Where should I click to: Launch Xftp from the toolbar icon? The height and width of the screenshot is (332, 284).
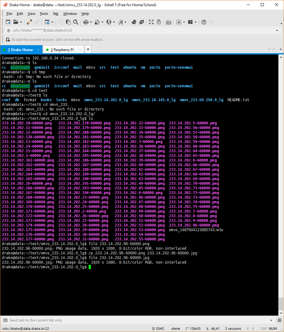coord(141,22)
